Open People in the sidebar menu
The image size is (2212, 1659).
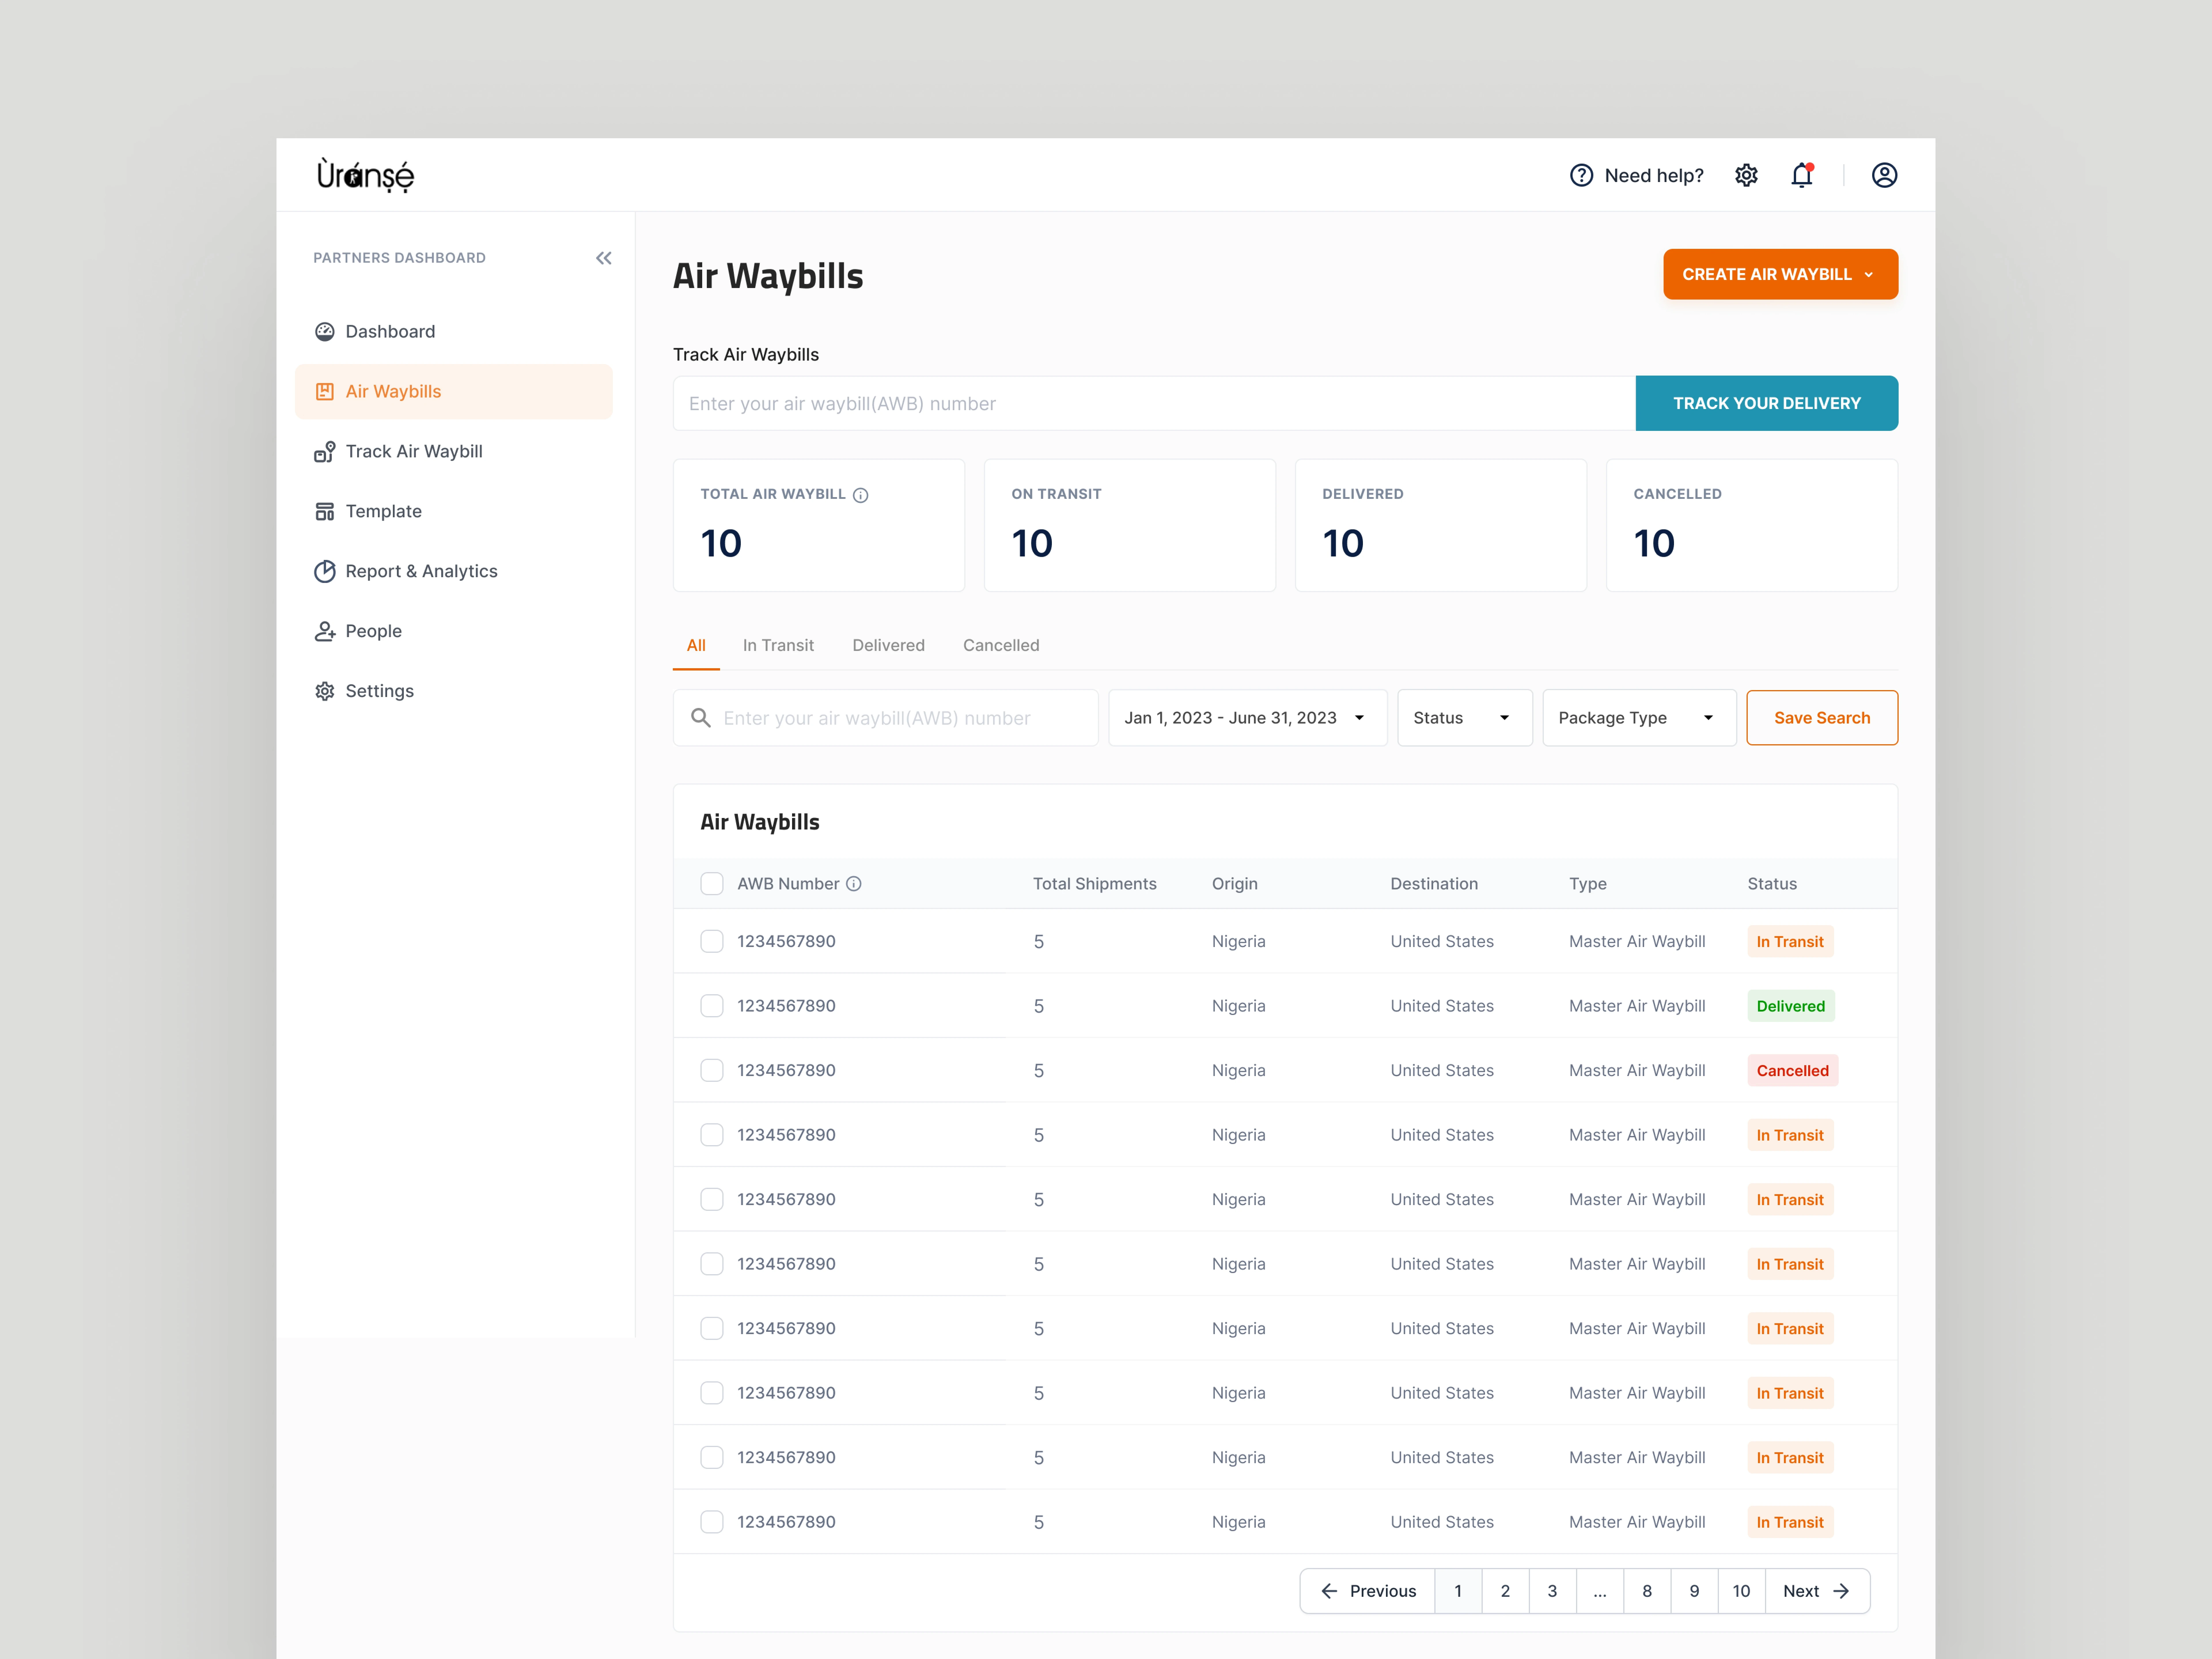click(454, 631)
